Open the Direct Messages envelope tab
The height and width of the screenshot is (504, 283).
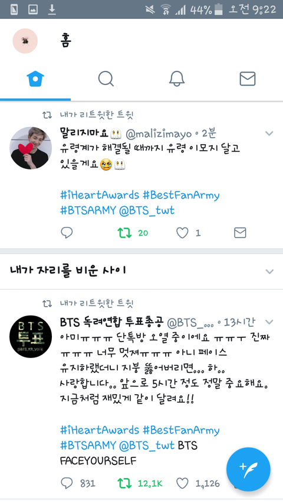(248, 79)
